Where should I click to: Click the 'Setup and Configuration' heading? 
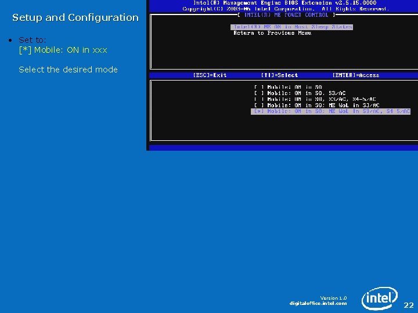[x=75, y=17]
